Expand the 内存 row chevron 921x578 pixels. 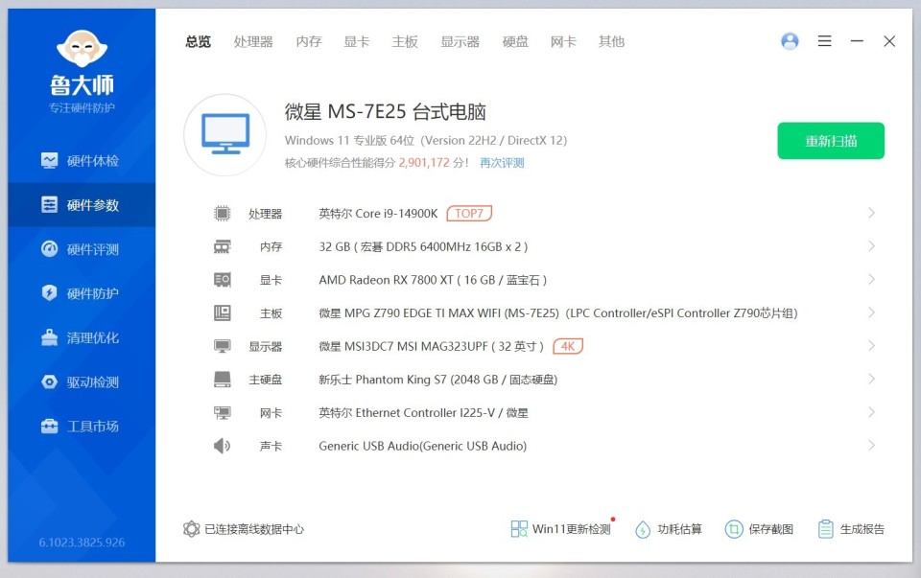point(872,246)
